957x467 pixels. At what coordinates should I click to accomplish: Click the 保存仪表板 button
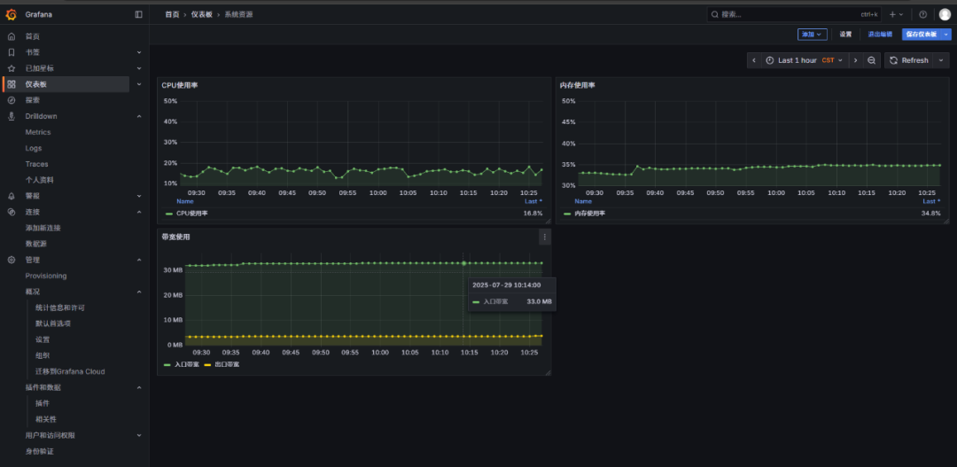[922, 35]
